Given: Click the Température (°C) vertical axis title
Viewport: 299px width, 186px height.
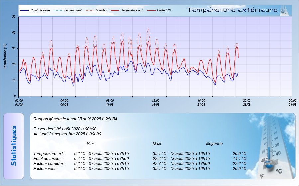Looking at the screenshot, I should point(5,56).
